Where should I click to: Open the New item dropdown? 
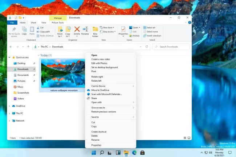coord(108,28)
